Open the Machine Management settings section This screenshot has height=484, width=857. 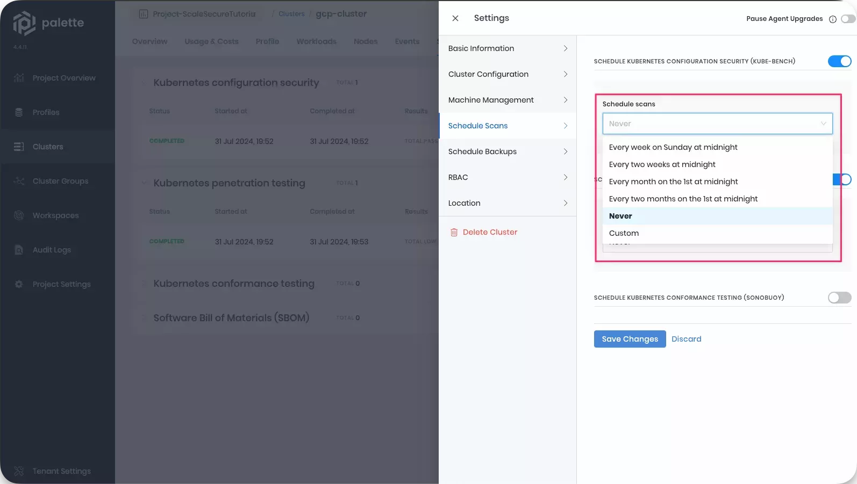pos(508,100)
